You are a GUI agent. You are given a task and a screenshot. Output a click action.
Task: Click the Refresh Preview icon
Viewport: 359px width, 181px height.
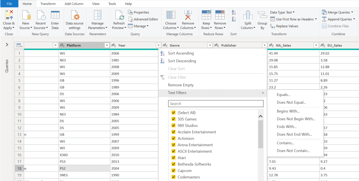(119, 15)
